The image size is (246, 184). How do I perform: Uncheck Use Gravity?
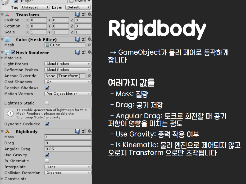click(x=47, y=155)
